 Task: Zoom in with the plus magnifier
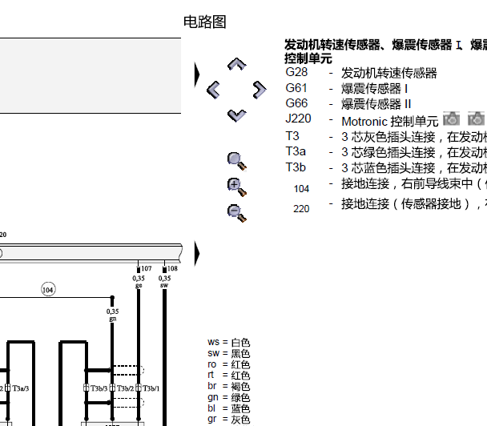[236, 187]
